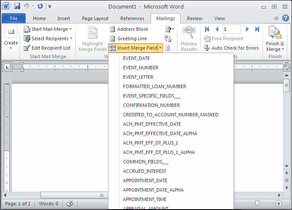The width and height of the screenshot is (292, 210).
Task: Click the Save icon in Quick Access Toolbar
Action: 17,6
